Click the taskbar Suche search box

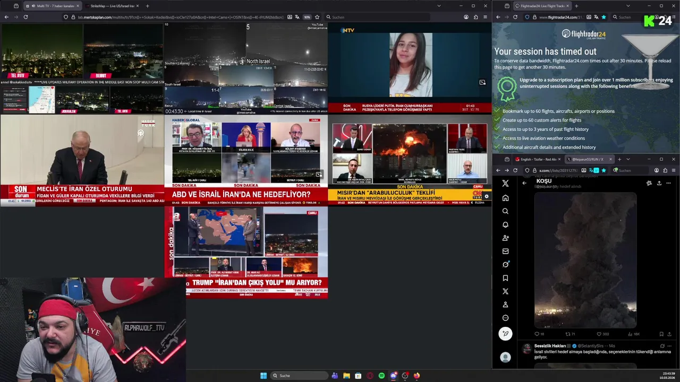[299, 376]
